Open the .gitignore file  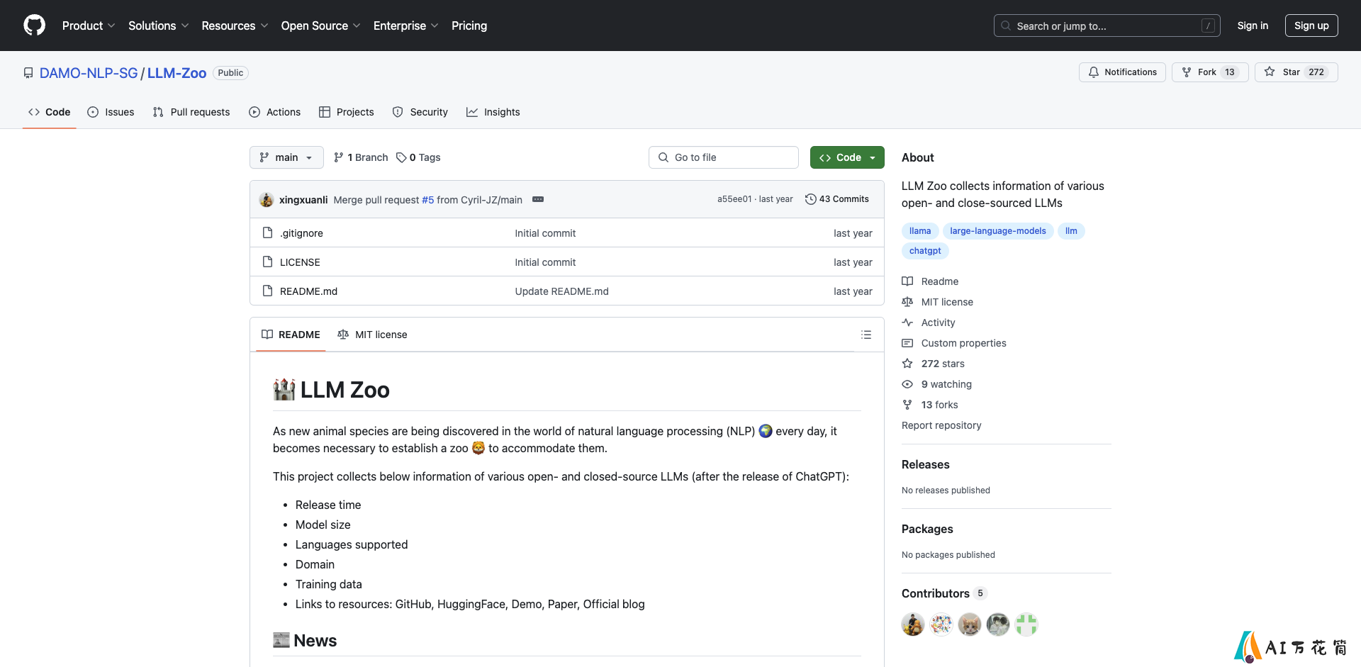301,233
